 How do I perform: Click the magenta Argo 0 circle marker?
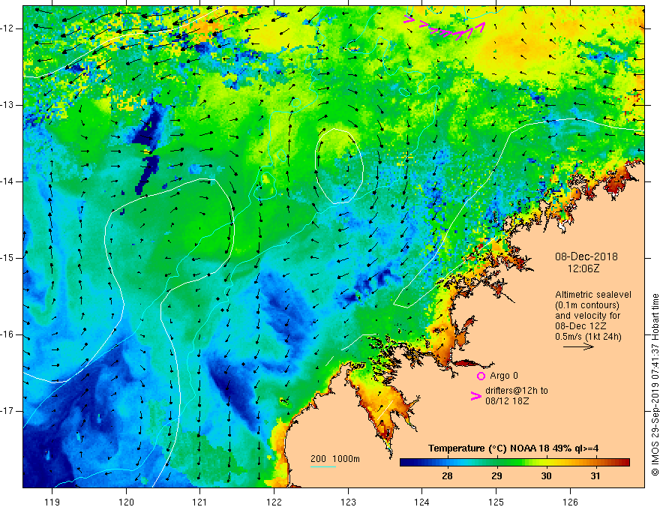pos(481,376)
